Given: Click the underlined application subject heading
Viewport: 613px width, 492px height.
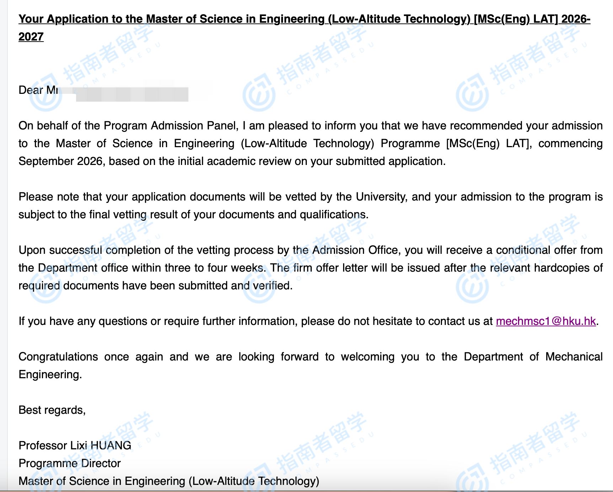Looking at the screenshot, I should [304, 19].
